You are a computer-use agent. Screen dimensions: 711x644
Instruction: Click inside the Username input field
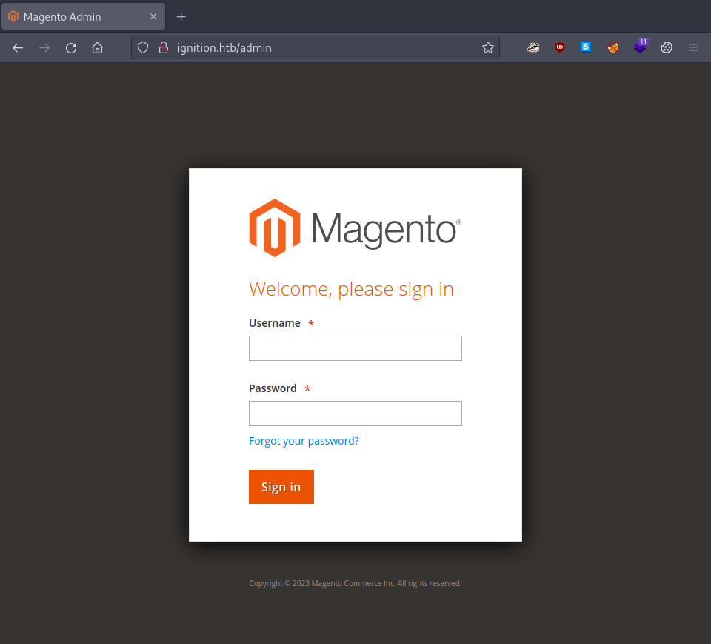click(355, 348)
